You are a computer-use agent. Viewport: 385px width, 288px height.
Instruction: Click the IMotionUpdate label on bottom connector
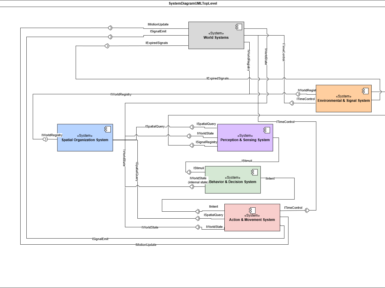coord(146,245)
